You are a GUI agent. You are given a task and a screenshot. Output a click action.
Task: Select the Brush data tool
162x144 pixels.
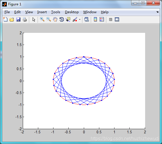point(75,19)
